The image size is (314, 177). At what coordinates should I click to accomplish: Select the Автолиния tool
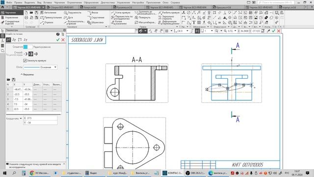coord(48,13)
